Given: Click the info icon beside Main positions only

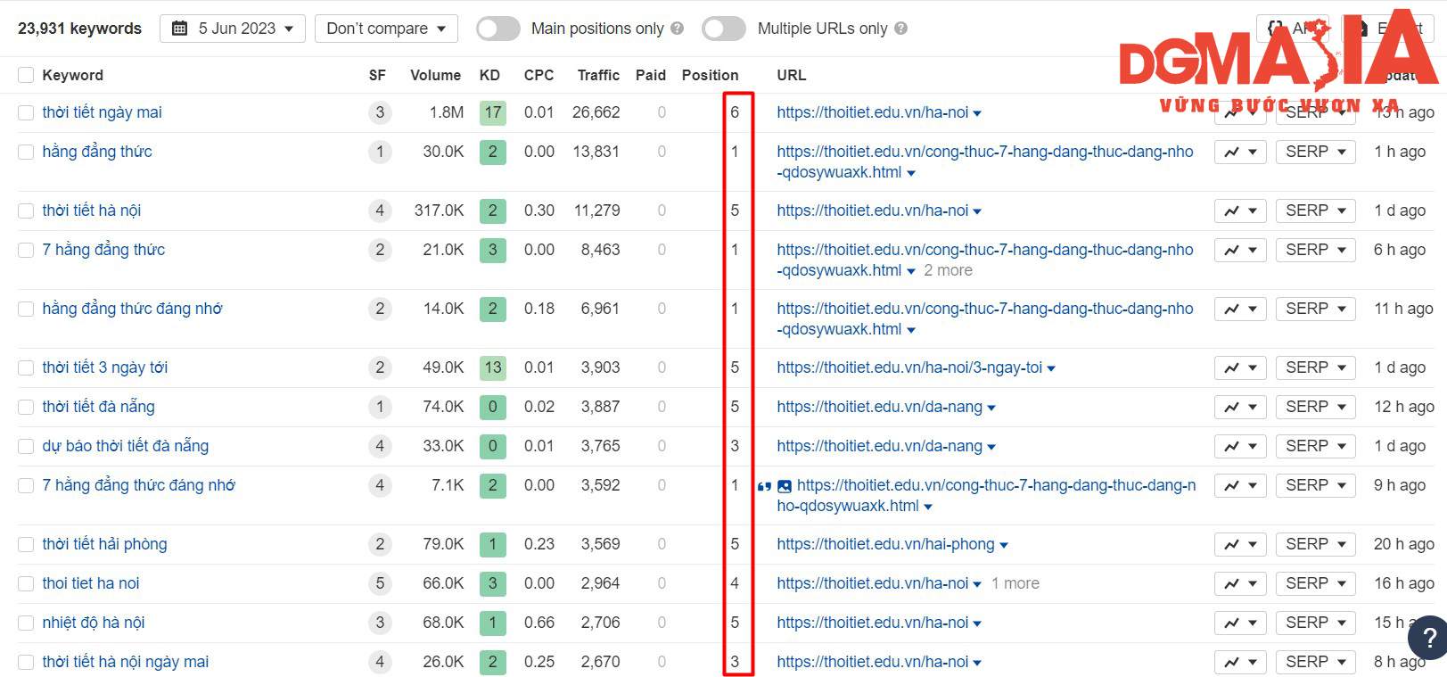Looking at the screenshot, I should pyautogui.click(x=678, y=29).
